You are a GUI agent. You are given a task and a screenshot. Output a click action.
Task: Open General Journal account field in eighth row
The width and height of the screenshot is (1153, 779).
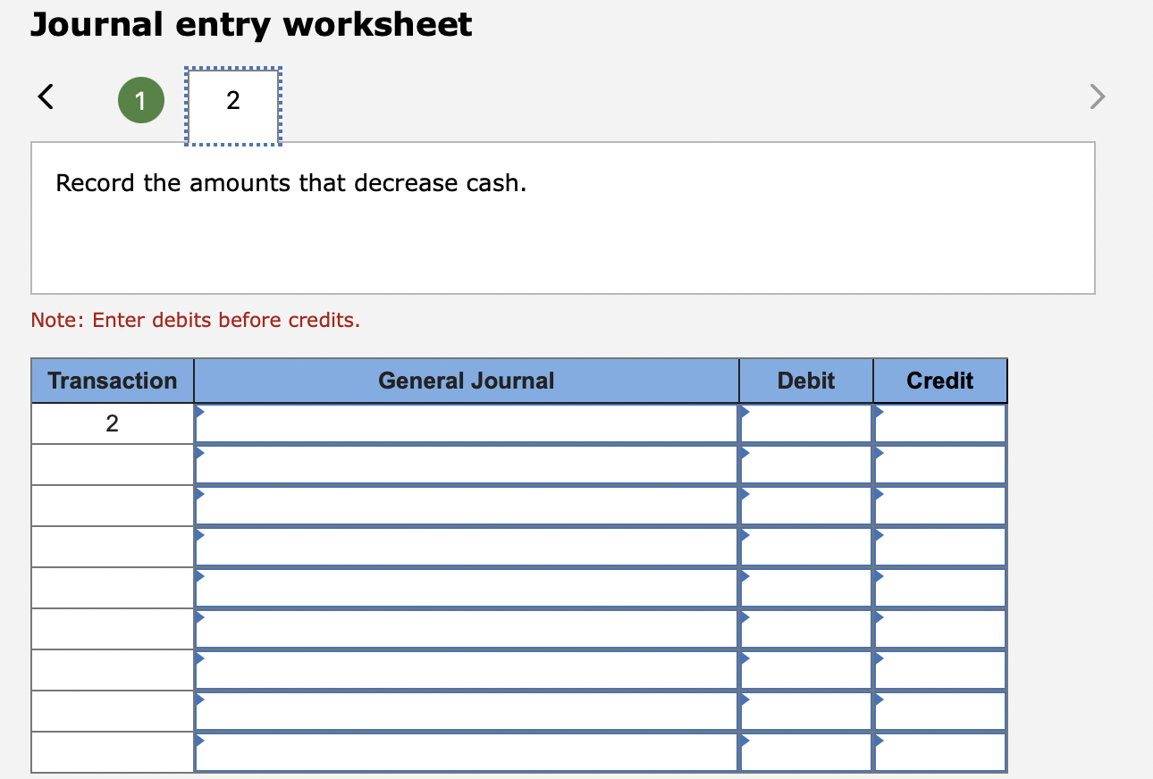(x=467, y=711)
